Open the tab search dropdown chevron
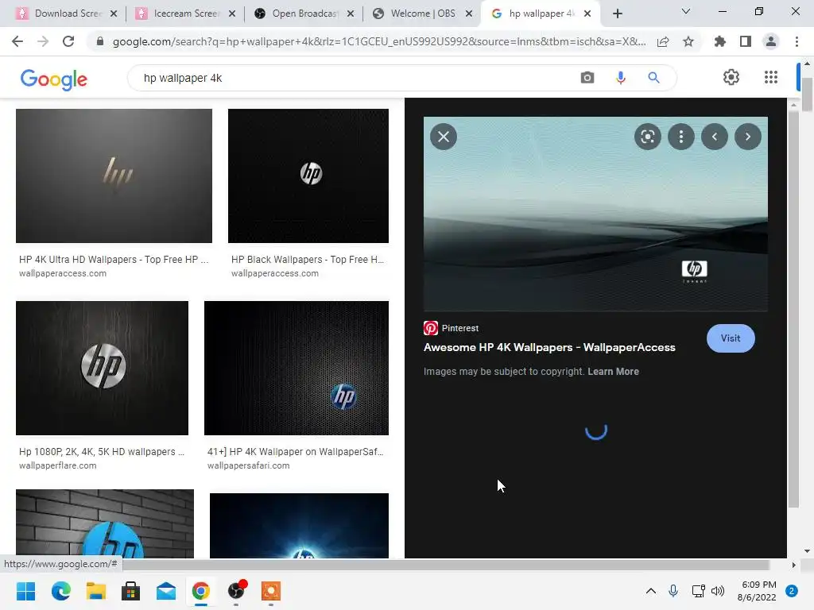 [x=686, y=11]
